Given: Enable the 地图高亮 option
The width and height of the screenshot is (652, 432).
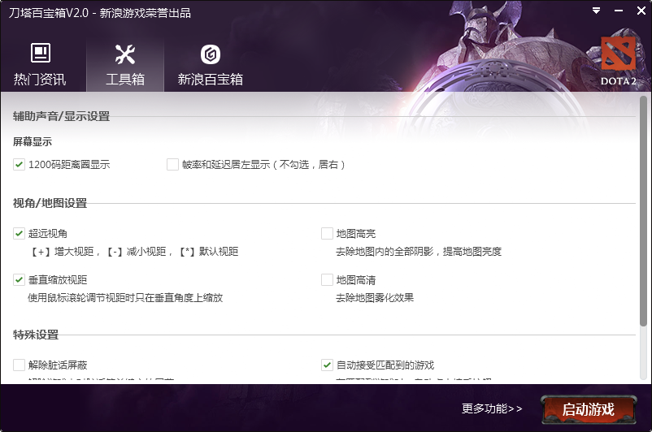Looking at the screenshot, I should [x=327, y=234].
